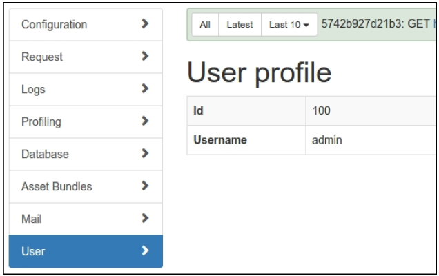Click the arrow icon beside Request

pos(144,57)
